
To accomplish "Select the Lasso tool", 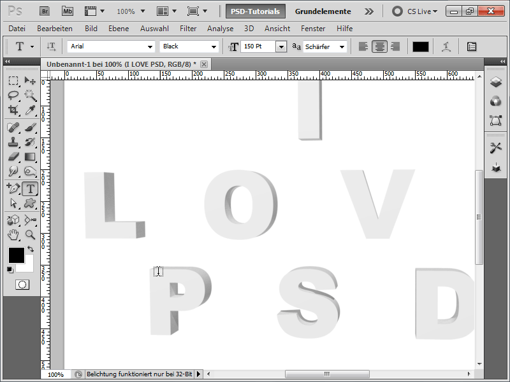I will [x=13, y=95].
